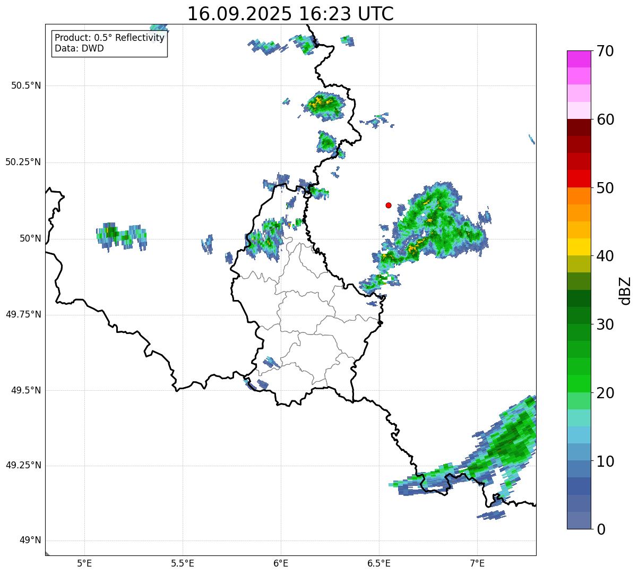Click the bright red swatch just above 50
This screenshot has height=574, width=638.
pyautogui.click(x=582, y=178)
